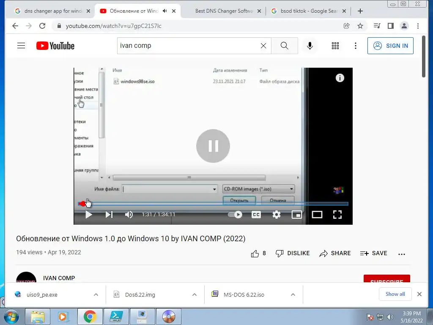433x325 pixels.
Task: Open Chrome media controls icon
Action: pyautogui.click(x=377, y=26)
